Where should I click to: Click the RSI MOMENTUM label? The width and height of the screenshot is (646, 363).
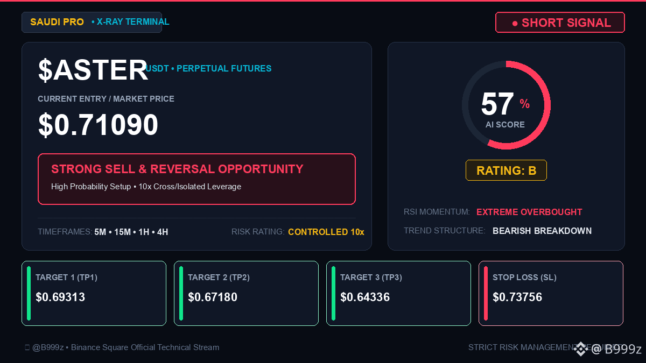click(x=437, y=212)
